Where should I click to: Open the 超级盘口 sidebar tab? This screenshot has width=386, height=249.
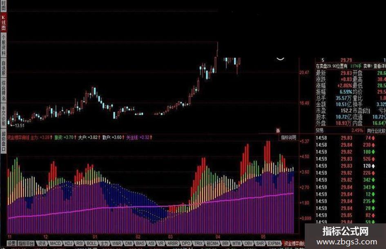[x=3, y=141]
